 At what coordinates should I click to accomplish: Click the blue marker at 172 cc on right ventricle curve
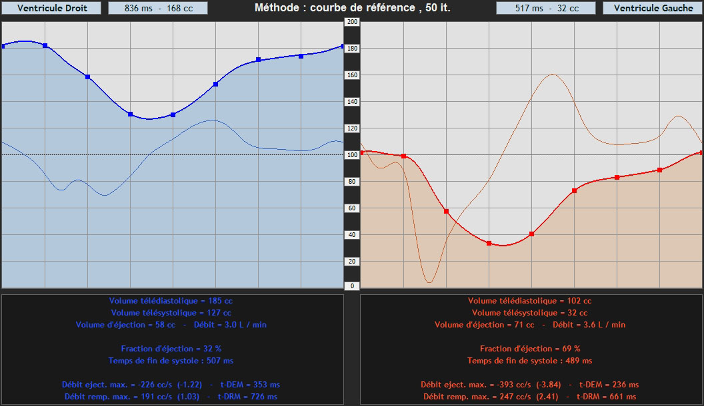(258, 60)
